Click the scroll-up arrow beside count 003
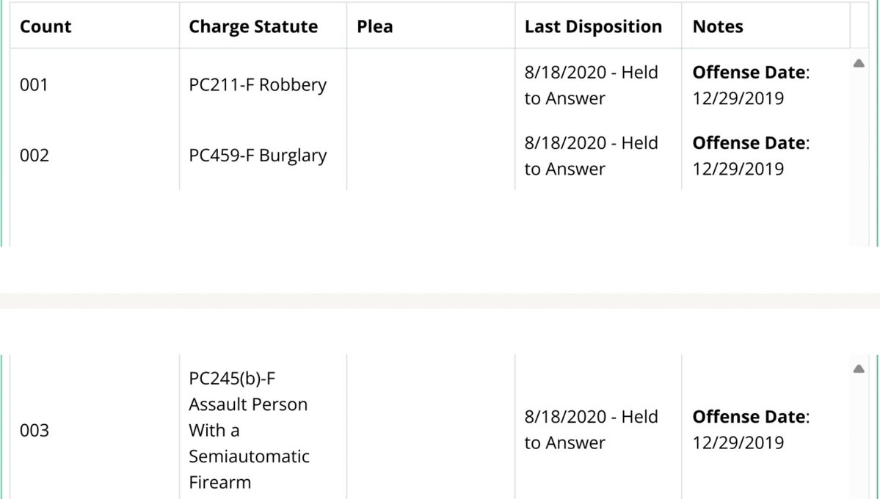880x499 pixels. click(x=858, y=369)
